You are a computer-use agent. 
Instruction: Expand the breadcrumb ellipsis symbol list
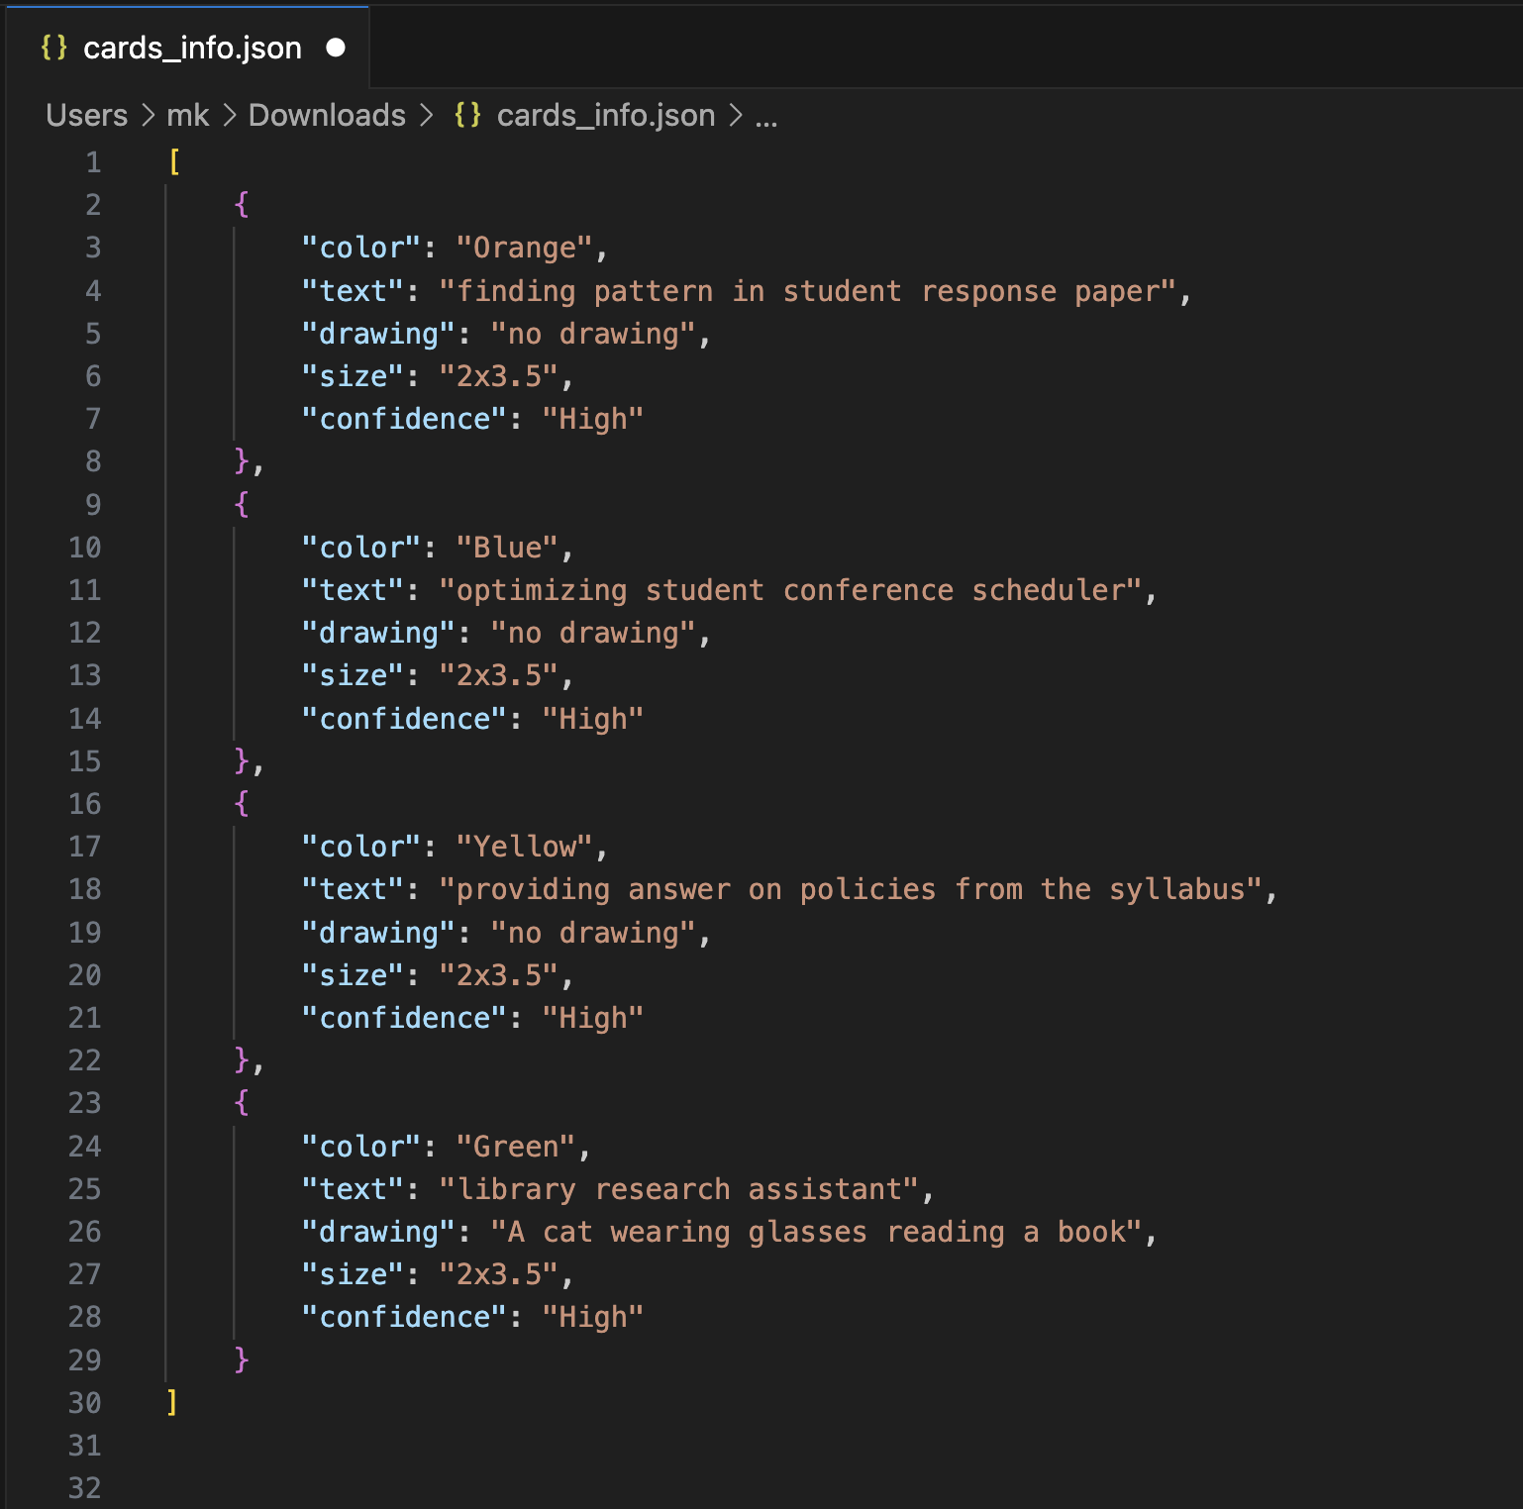(766, 115)
